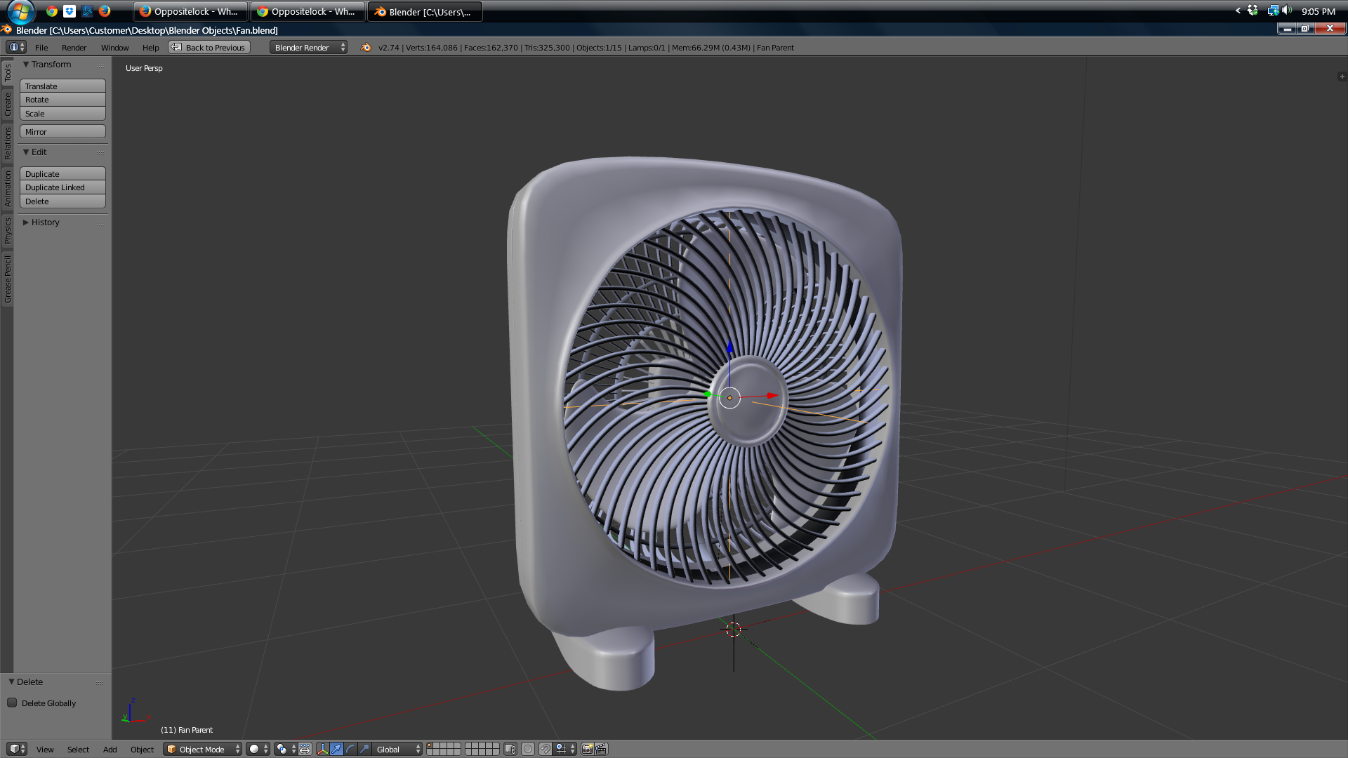1348x758 pixels.
Task: Enable the scale manipulator icon
Action: (x=365, y=749)
